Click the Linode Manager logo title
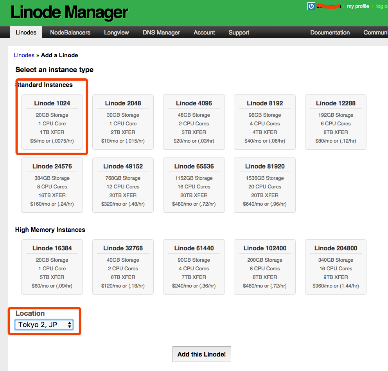The height and width of the screenshot is (371, 388). pyautogui.click(x=69, y=12)
